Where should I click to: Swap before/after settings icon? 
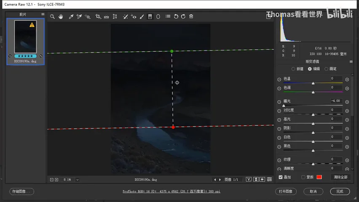(256, 179)
